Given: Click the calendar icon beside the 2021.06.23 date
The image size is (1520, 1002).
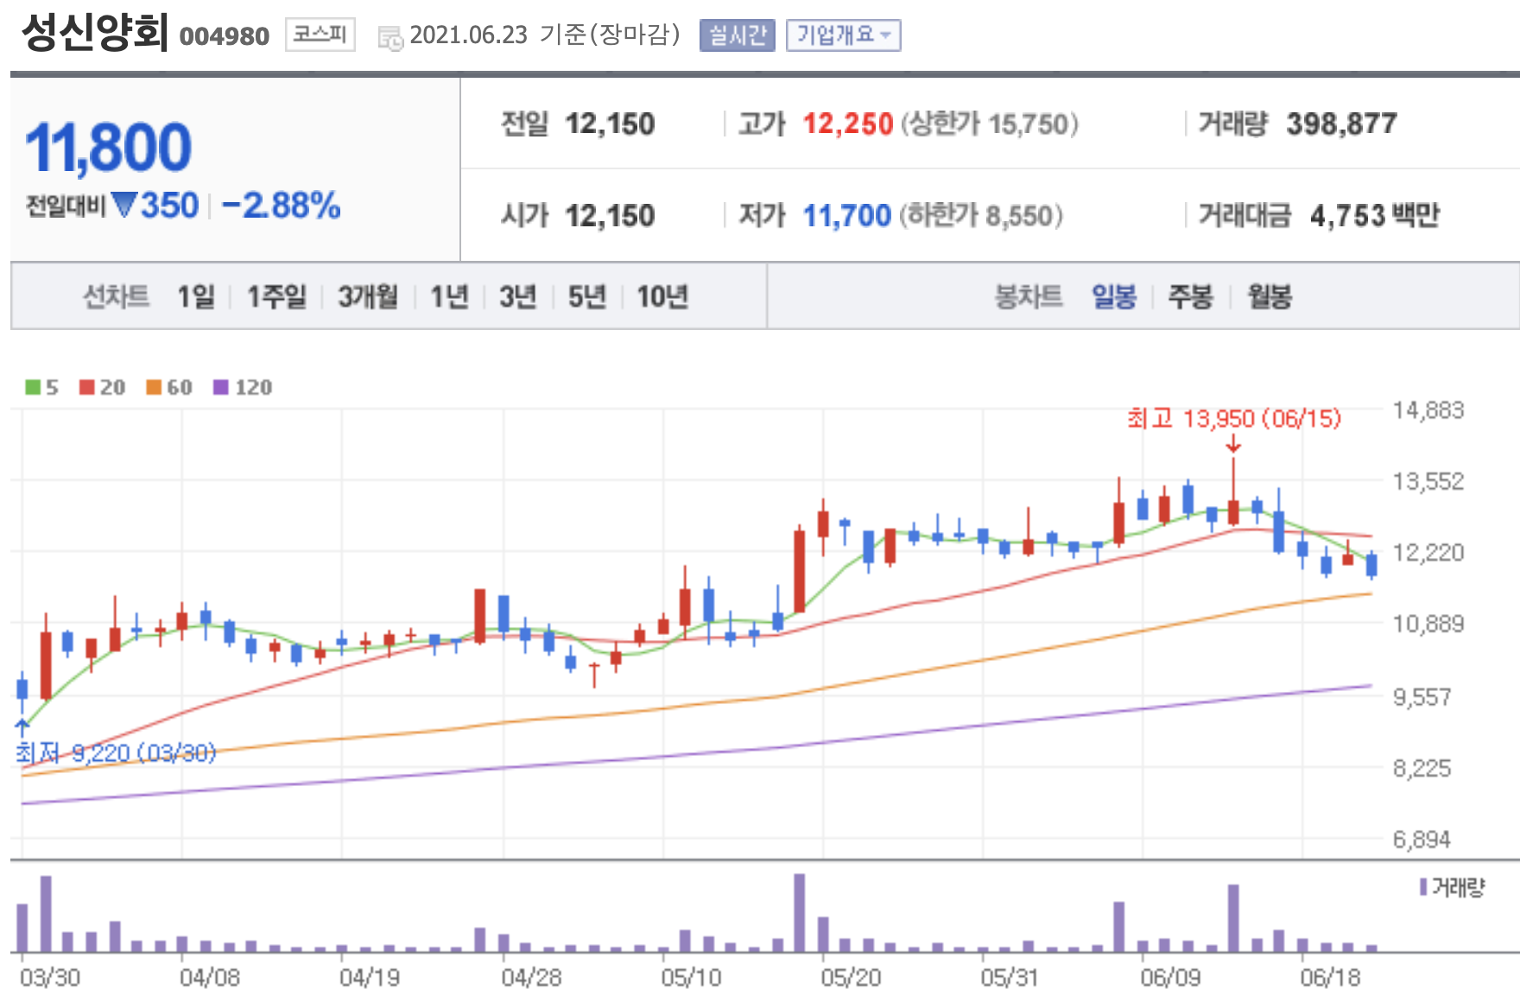Looking at the screenshot, I should pyautogui.click(x=390, y=37).
